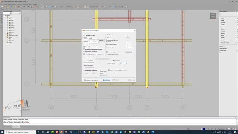This screenshot has width=238, height=134.
Task: Click the blue swatch in status bar
Action: (204, 129)
